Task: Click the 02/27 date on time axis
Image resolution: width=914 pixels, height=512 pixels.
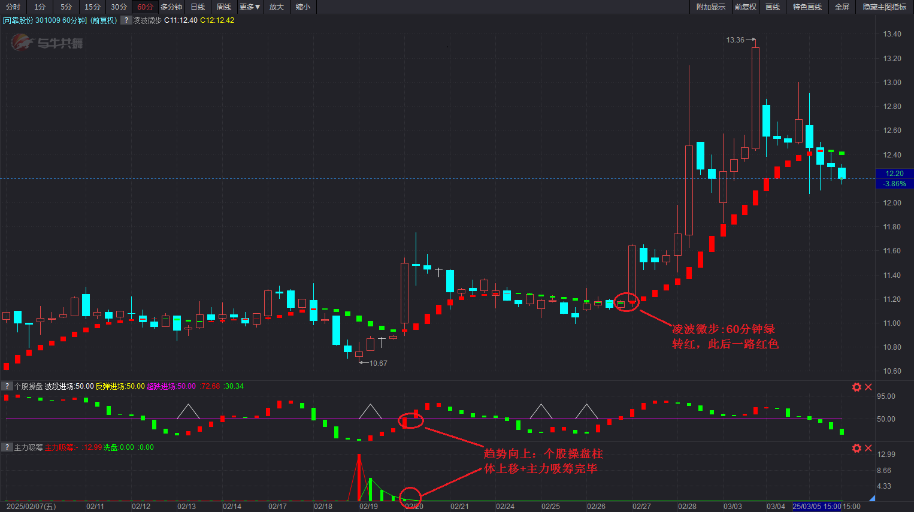Action: tap(641, 507)
